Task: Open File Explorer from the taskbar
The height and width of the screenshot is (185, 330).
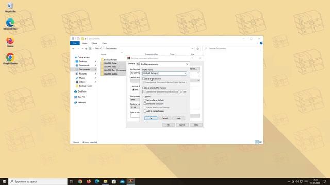Action: (x=105, y=181)
